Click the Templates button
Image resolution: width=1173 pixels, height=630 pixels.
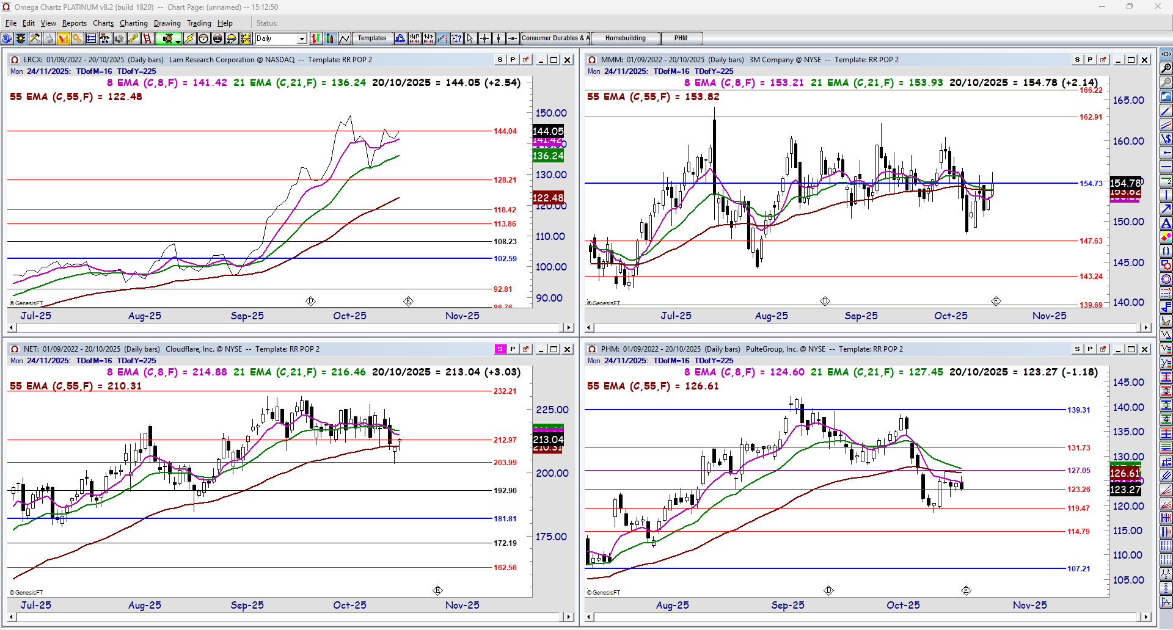coord(372,38)
